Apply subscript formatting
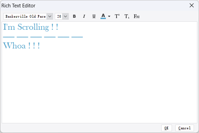Image resolution: width=199 pixels, height=133 pixels. (x=127, y=16)
